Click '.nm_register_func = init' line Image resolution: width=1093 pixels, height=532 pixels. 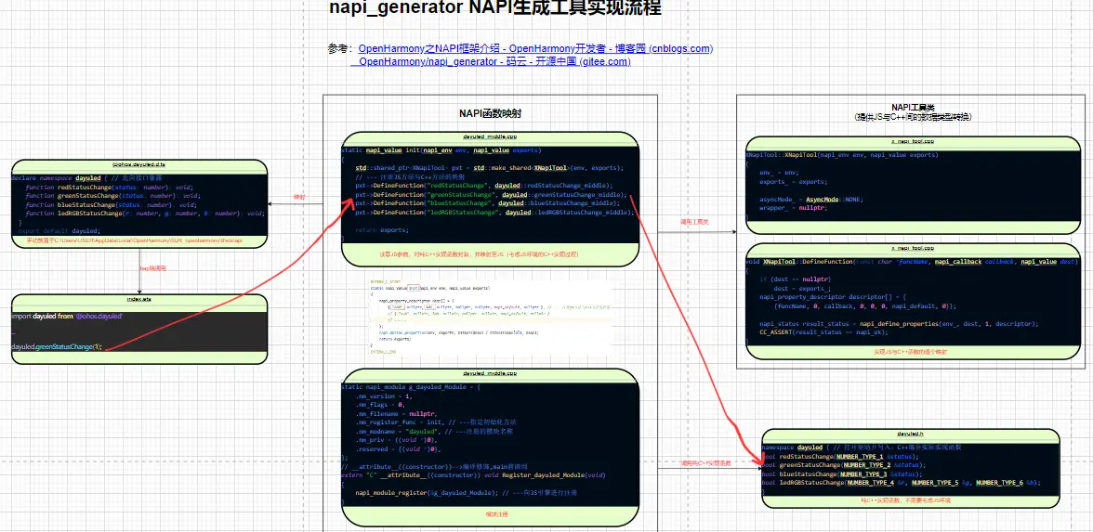point(436,422)
